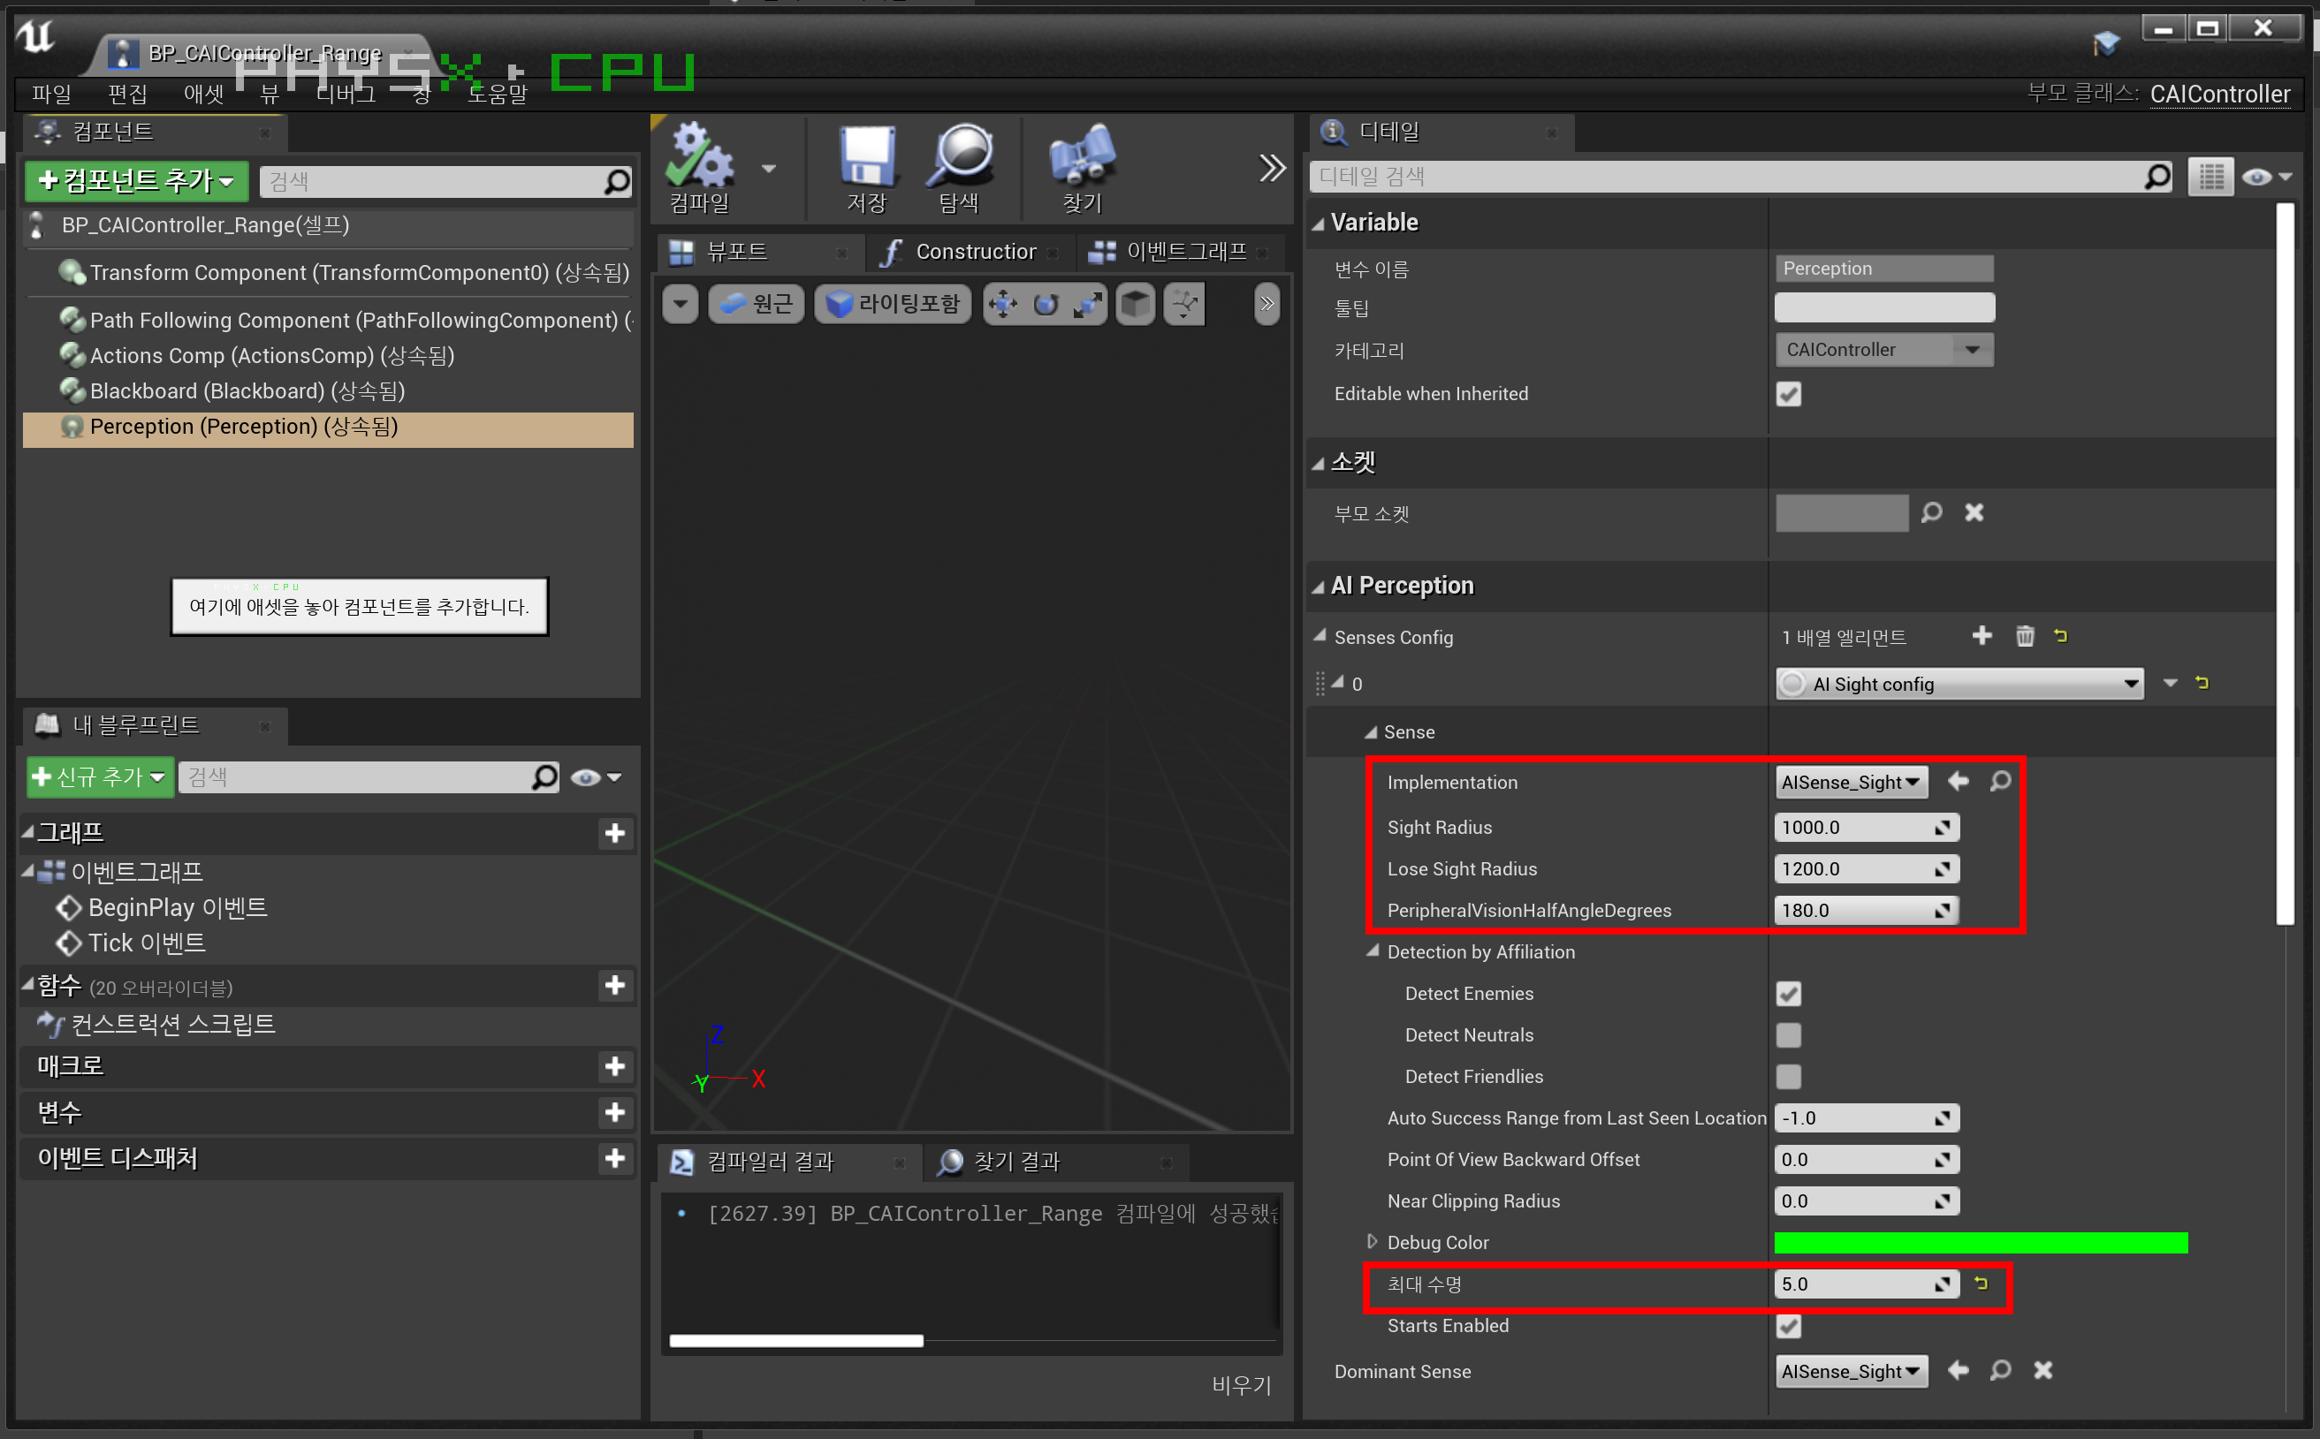Open the AI Sight config dropdown
This screenshot has height=1439, width=2320.
point(1959,684)
